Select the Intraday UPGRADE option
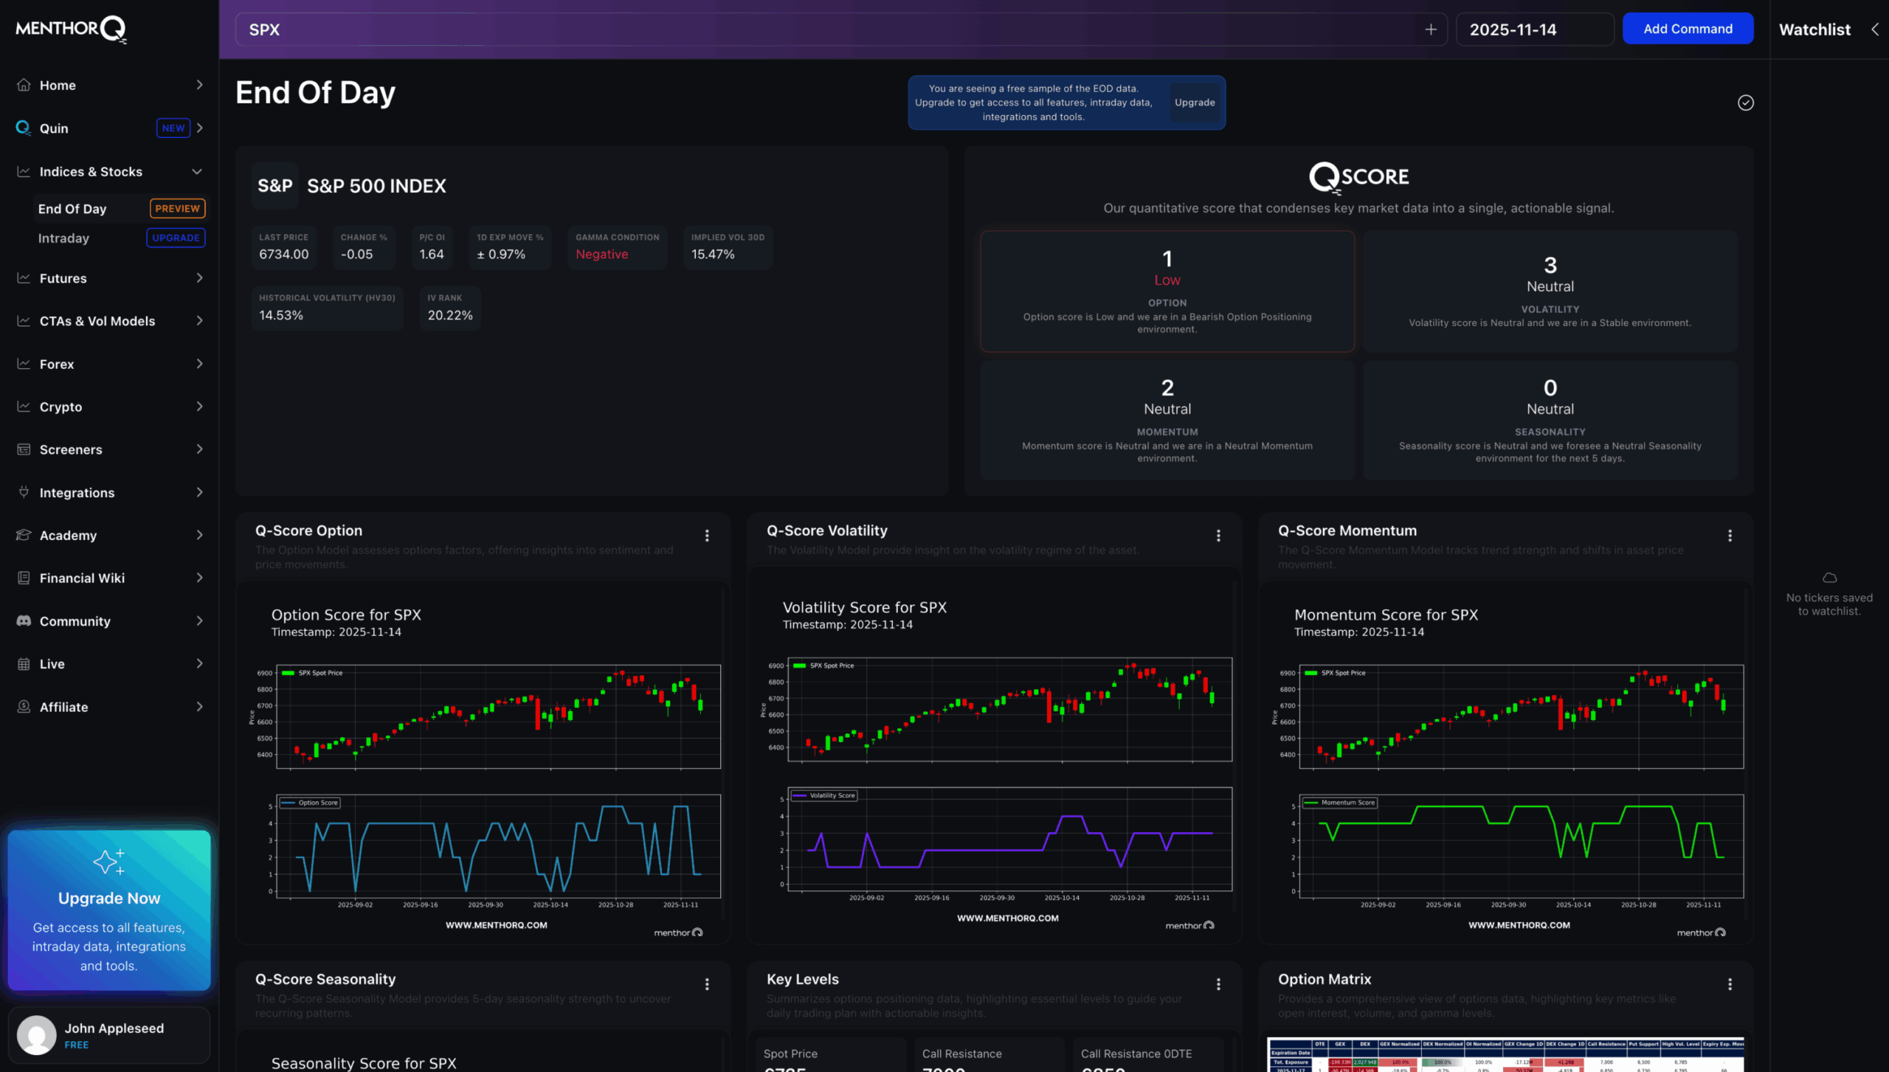 (175, 238)
